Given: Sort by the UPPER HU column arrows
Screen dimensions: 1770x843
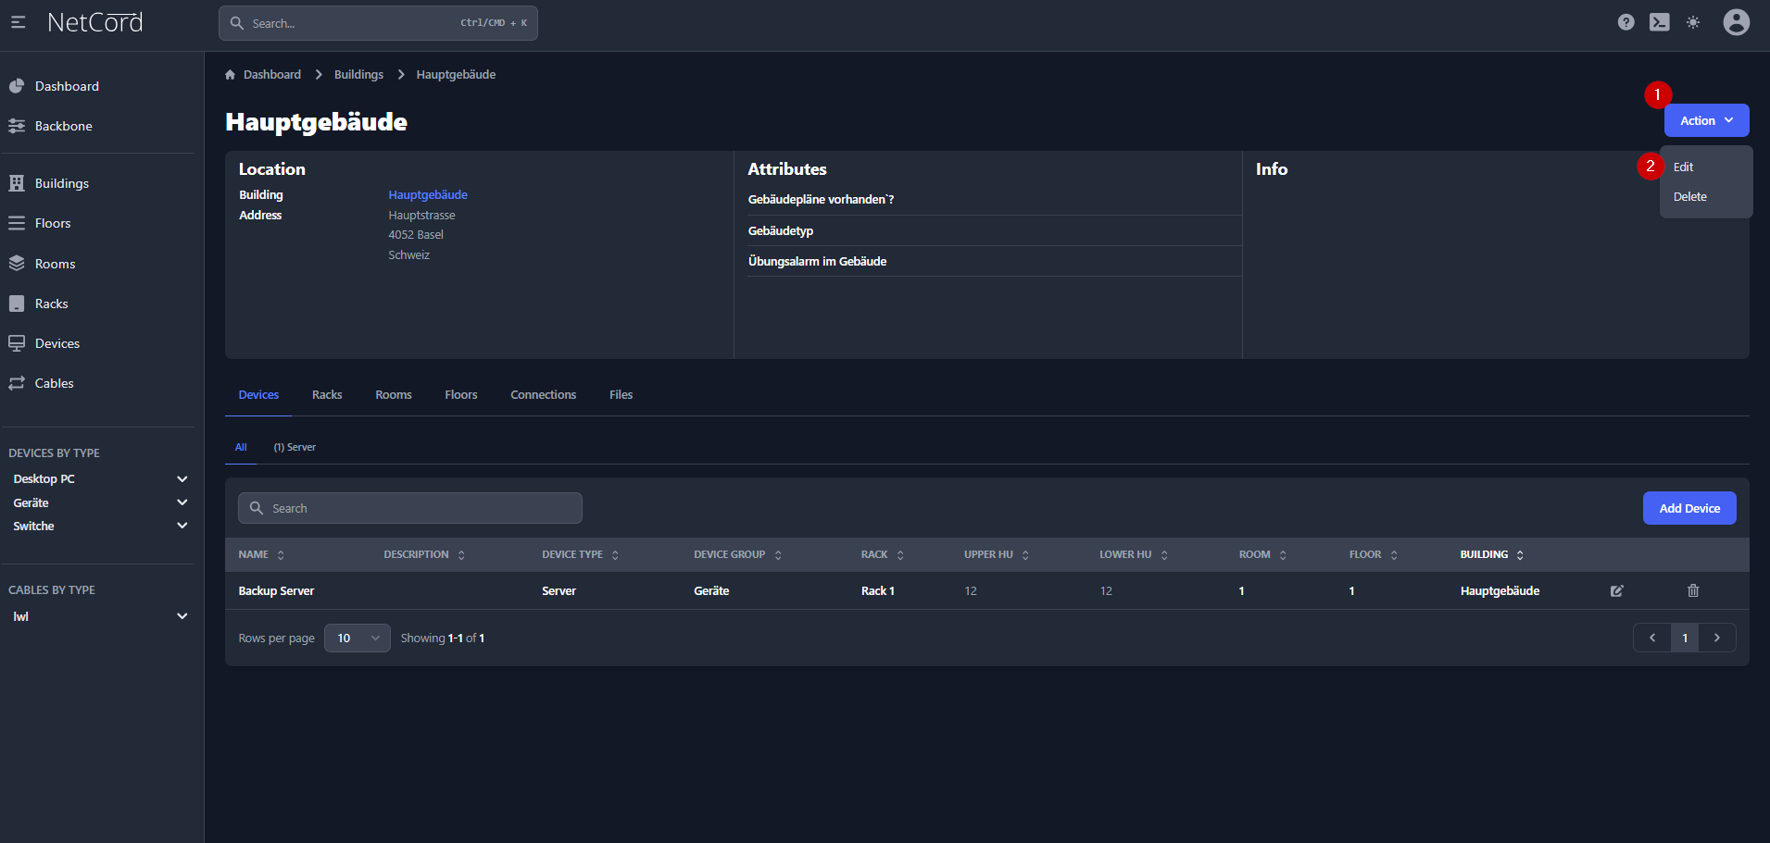Looking at the screenshot, I should [1025, 555].
